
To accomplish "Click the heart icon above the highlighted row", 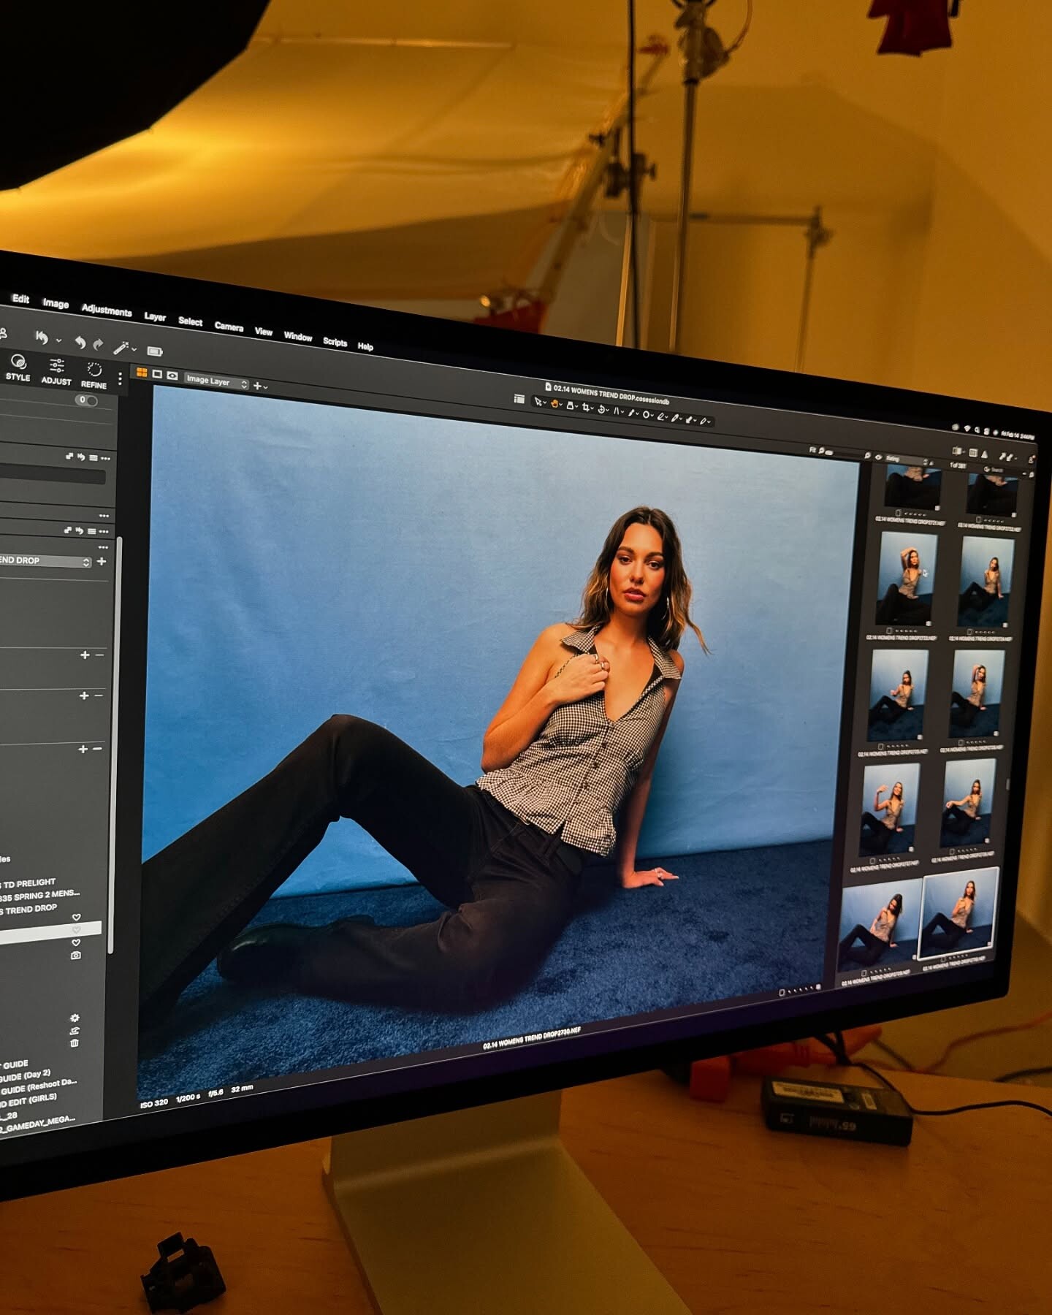I will coord(76,917).
